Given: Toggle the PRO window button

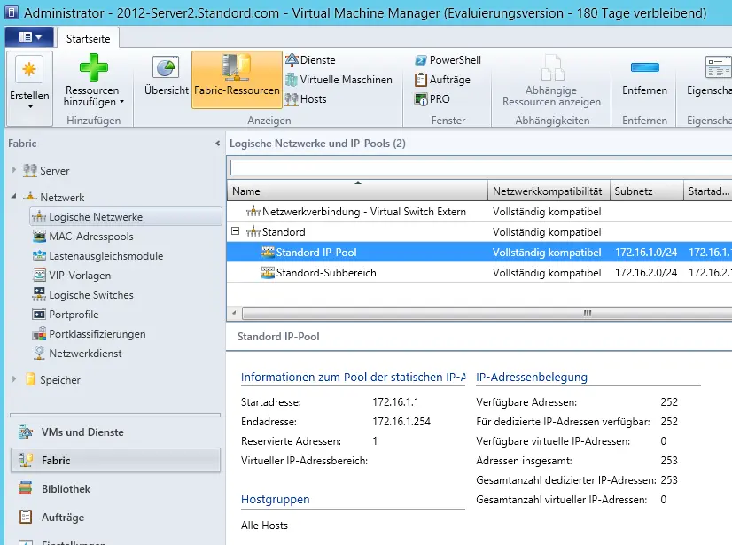Looking at the screenshot, I should click(x=432, y=99).
